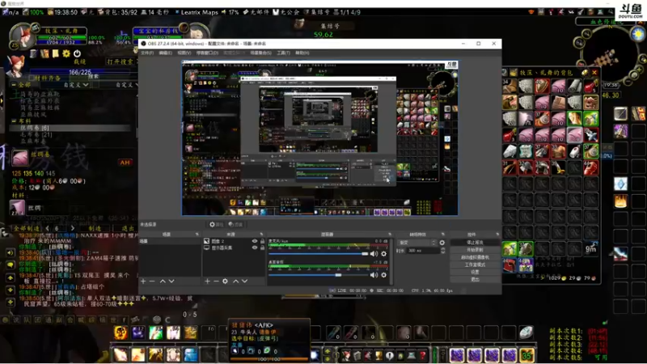
Task: Collapse the 全部 category in recipe list
Action: point(14,85)
